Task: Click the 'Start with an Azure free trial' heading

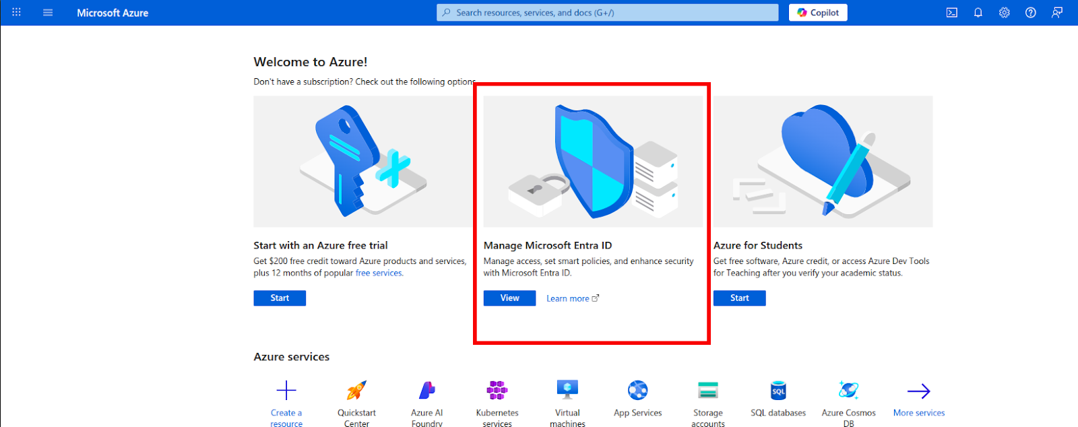Action: point(321,245)
